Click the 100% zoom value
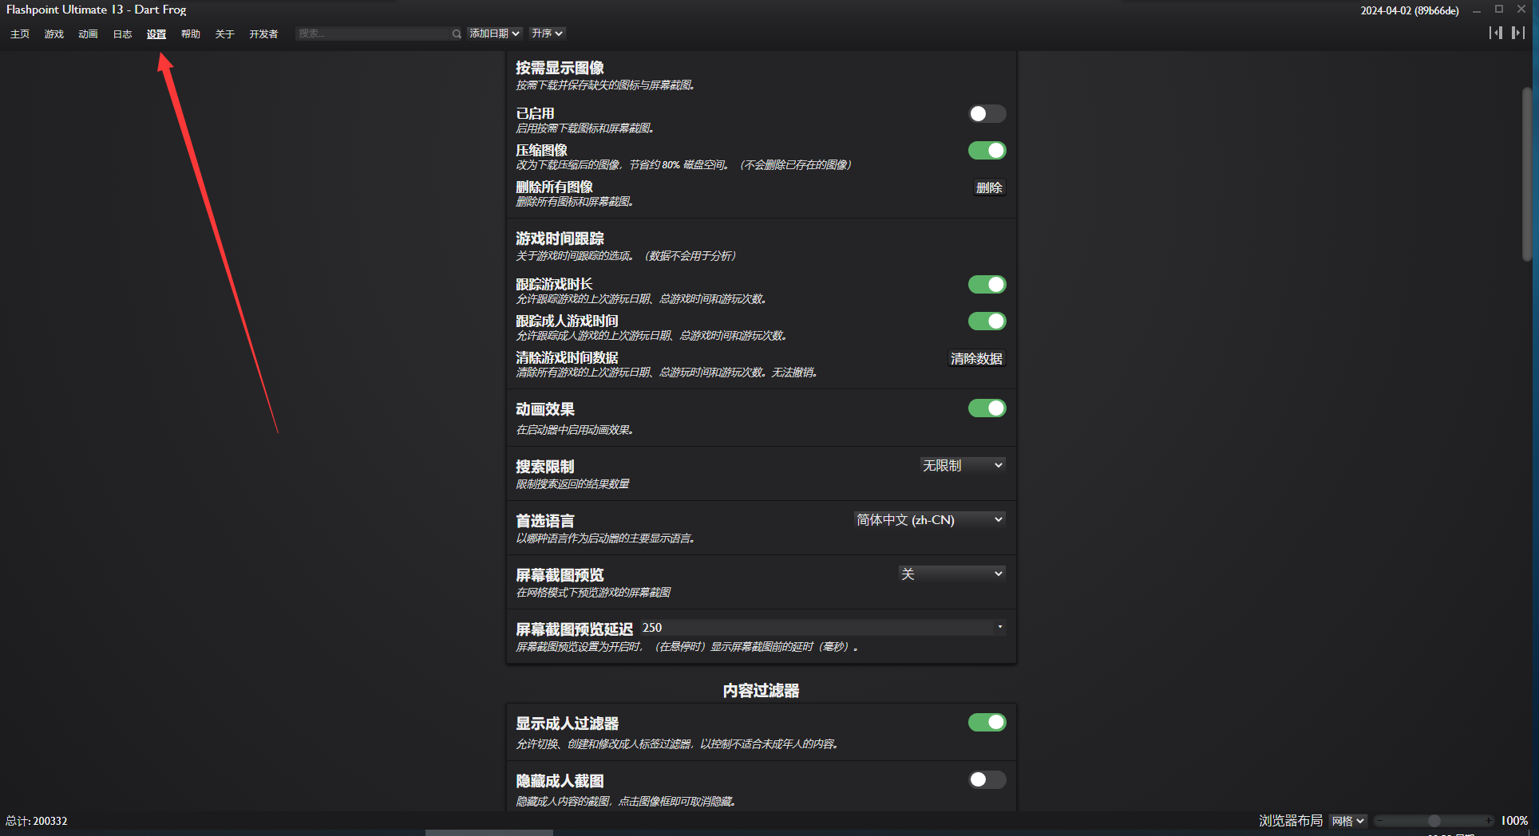This screenshot has width=1539, height=836. pos(1514,821)
